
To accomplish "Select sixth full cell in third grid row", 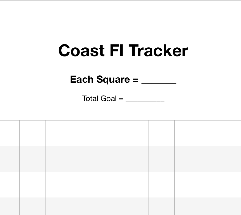I will (x=161, y=185).
